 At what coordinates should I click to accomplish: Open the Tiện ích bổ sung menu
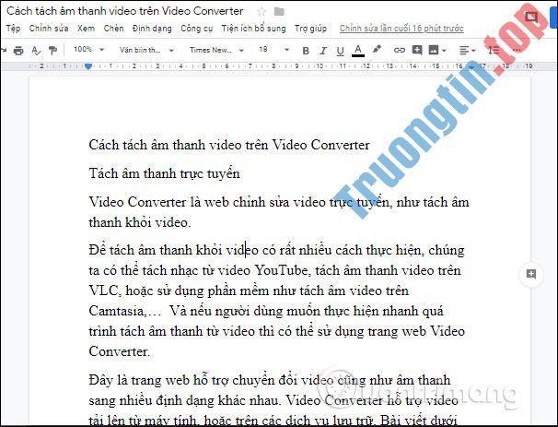coord(253,29)
